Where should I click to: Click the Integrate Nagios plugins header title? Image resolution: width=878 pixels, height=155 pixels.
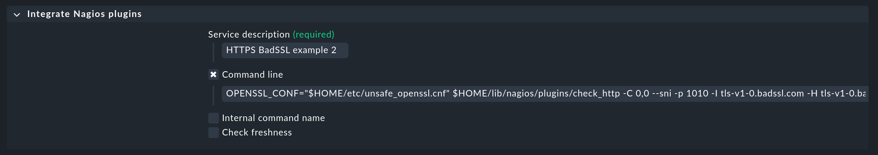pos(84,14)
